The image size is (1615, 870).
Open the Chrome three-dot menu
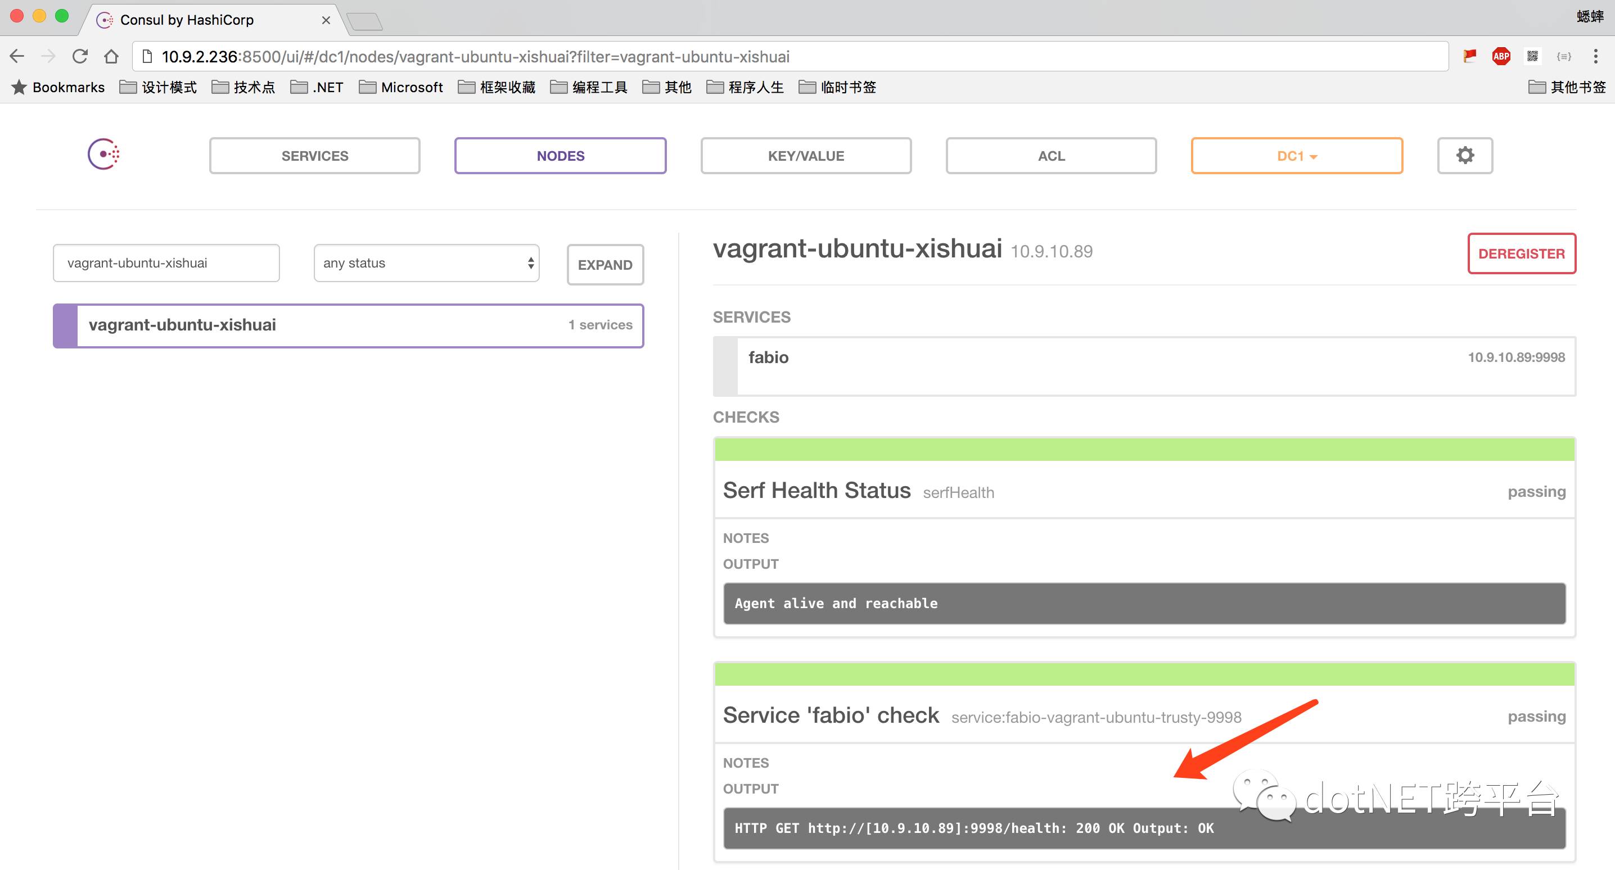1595,56
